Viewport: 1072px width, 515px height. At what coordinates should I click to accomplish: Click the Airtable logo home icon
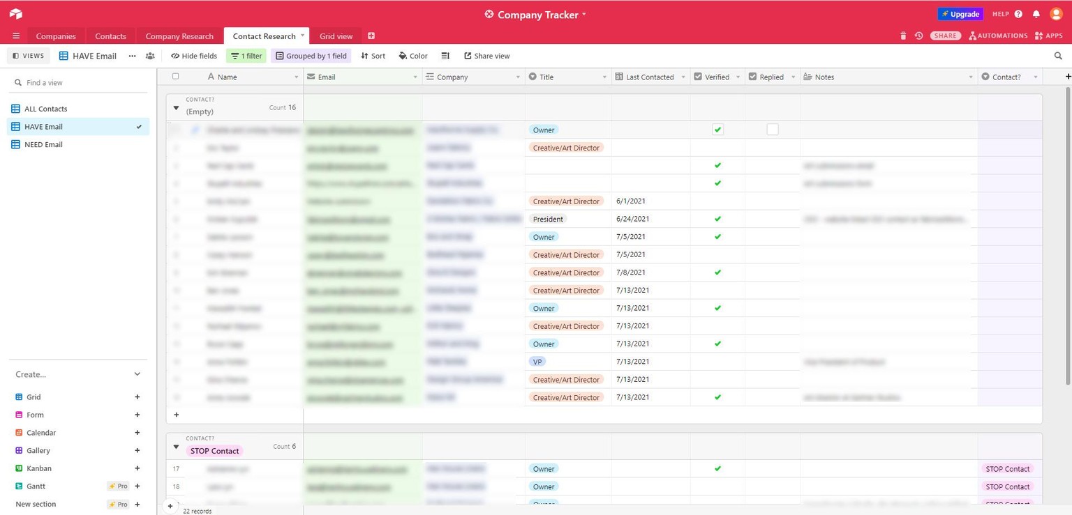(15, 14)
